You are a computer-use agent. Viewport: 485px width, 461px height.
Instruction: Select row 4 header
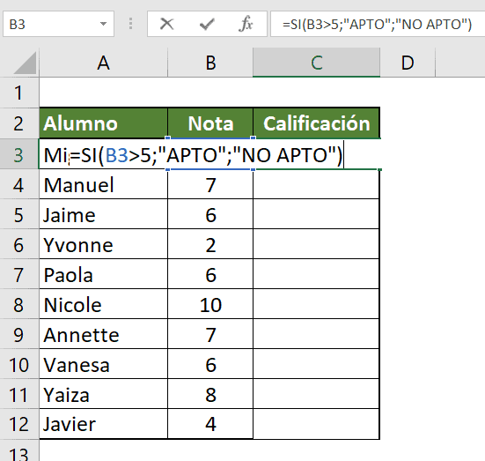pos(19,185)
